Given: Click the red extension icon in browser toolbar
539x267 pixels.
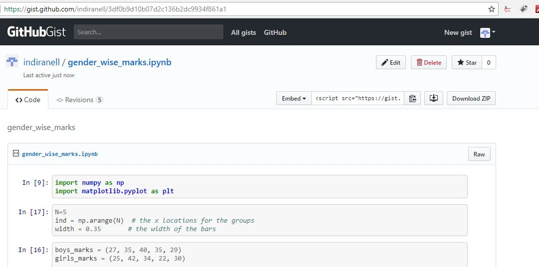Looking at the screenshot, I should click(x=508, y=9).
